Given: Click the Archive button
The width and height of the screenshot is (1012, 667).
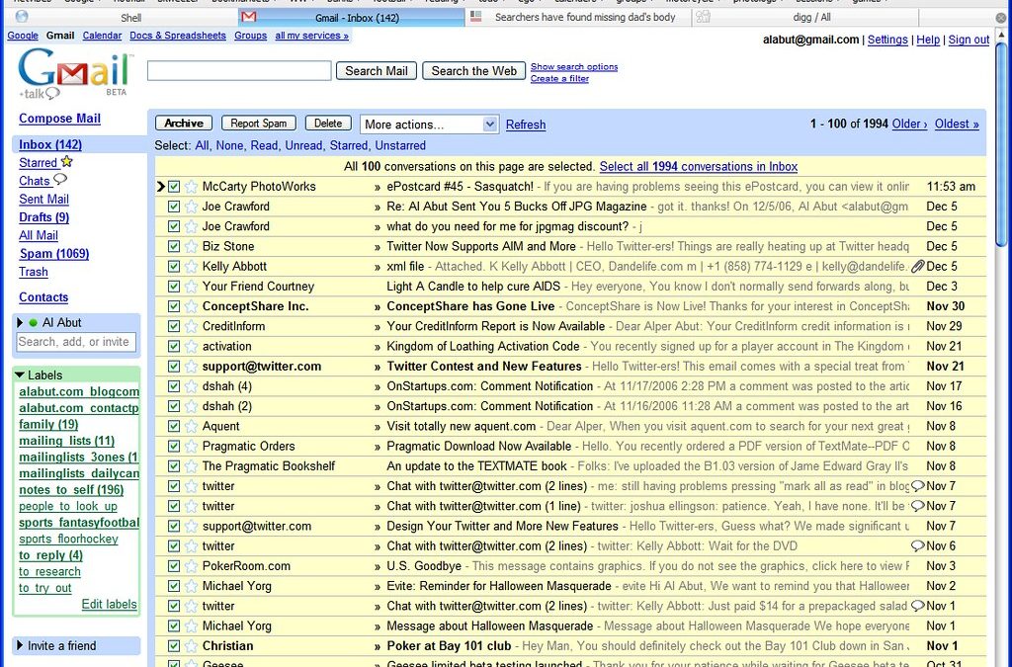Looking at the screenshot, I should pyautogui.click(x=184, y=124).
